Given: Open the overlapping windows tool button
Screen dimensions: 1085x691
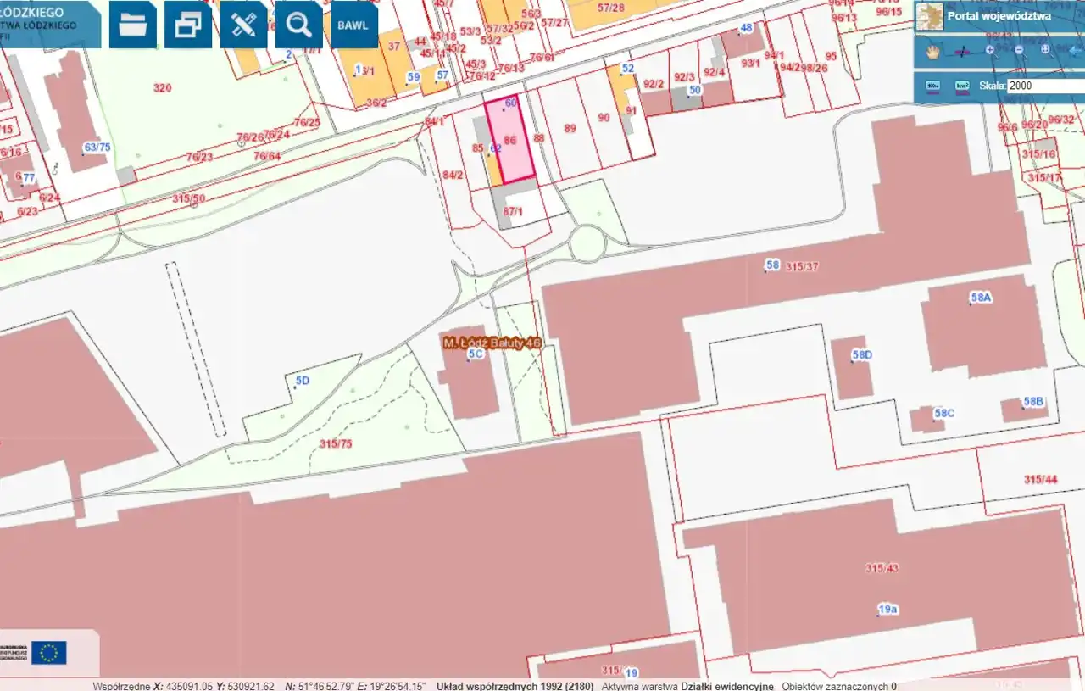Looking at the screenshot, I should click(188, 25).
